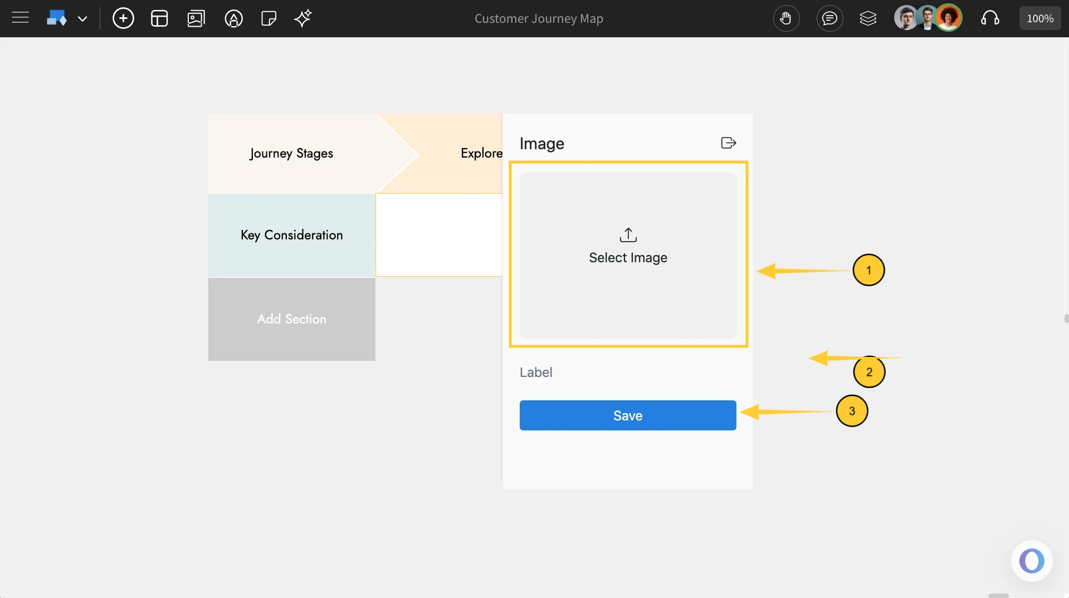Open the zoom level control showing 100%
Image resolution: width=1069 pixels, height=598 pixels.
pos(1039,18)
